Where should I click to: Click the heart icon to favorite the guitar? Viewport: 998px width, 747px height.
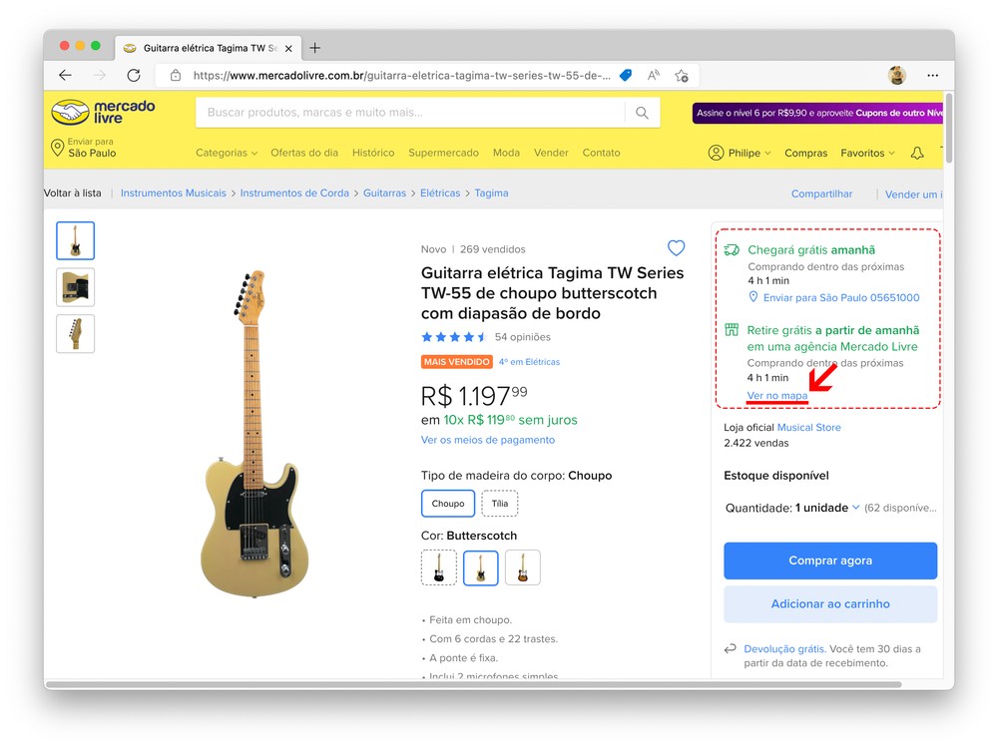point(676,248)
